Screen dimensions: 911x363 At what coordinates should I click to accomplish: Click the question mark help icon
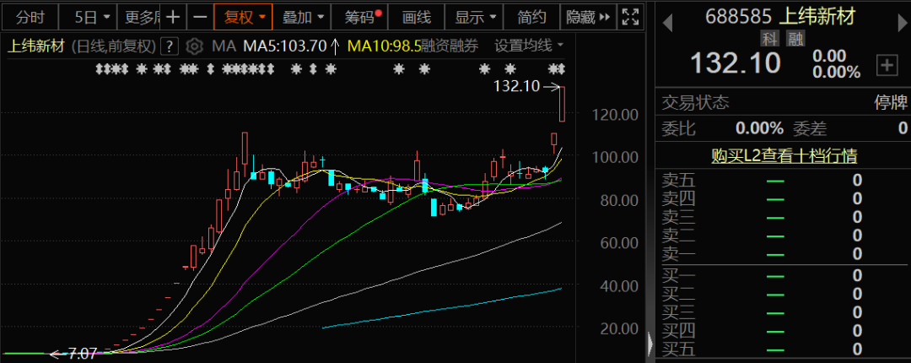170,46
